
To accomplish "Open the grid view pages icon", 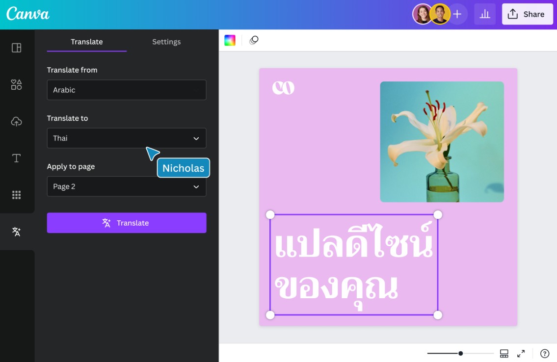I will (504, 353).
